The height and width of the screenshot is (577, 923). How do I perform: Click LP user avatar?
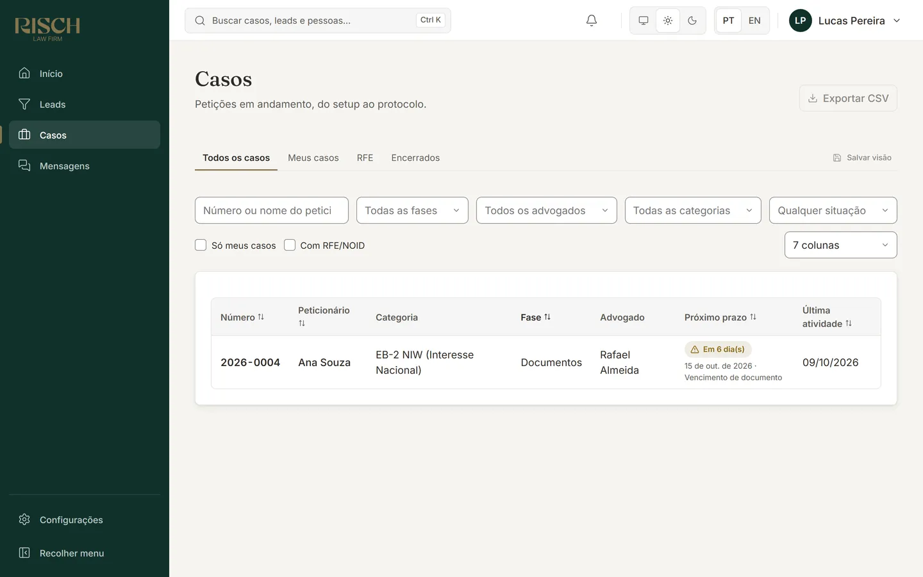click(x=801, y=21)
